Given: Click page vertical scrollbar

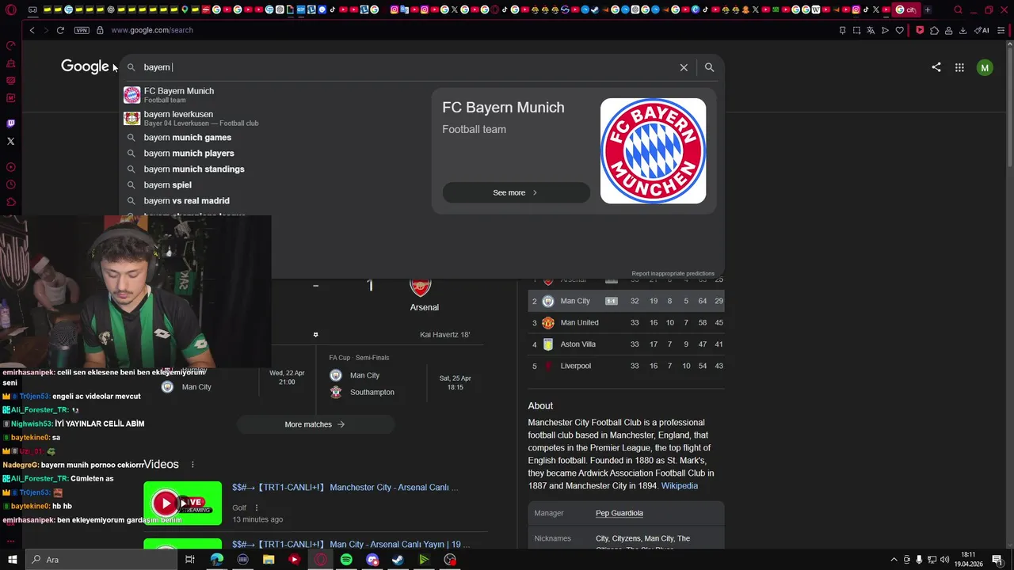Looking at the screenshot, I should [1009, 103].
